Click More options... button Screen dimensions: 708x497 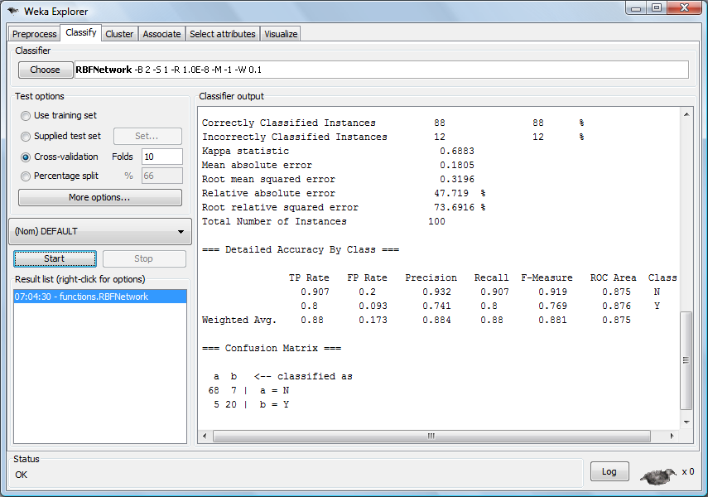tap(100, 197)
